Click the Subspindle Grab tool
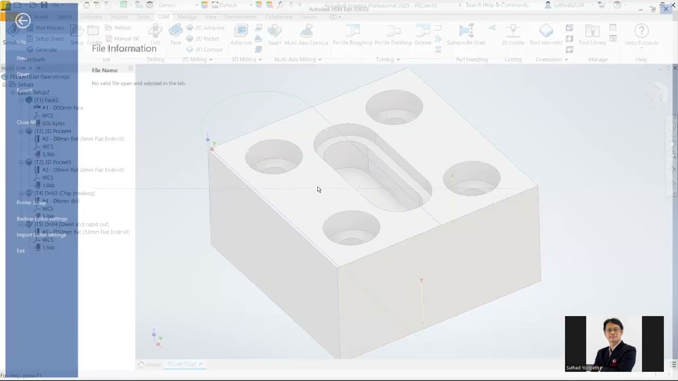 tap(466, 35)
